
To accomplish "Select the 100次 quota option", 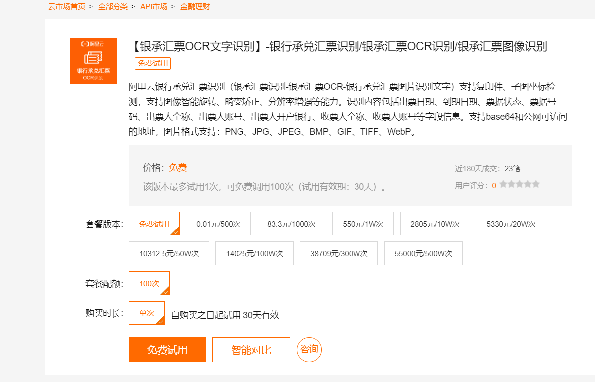I will point(149,283).
